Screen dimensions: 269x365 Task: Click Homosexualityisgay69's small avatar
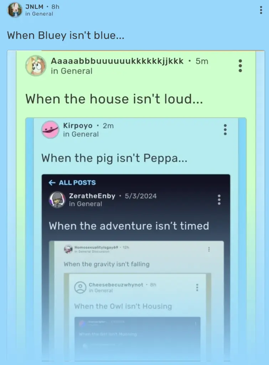pyautogui.click(x=68, y=249)
